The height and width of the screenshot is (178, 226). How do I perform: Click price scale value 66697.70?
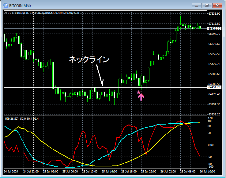coord(214,34)
